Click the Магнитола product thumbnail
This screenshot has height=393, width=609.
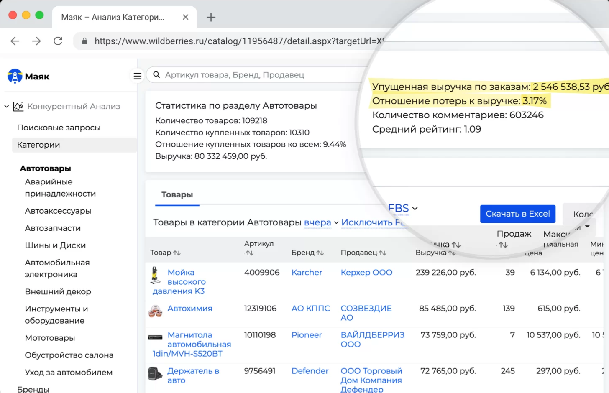(155, 337)
